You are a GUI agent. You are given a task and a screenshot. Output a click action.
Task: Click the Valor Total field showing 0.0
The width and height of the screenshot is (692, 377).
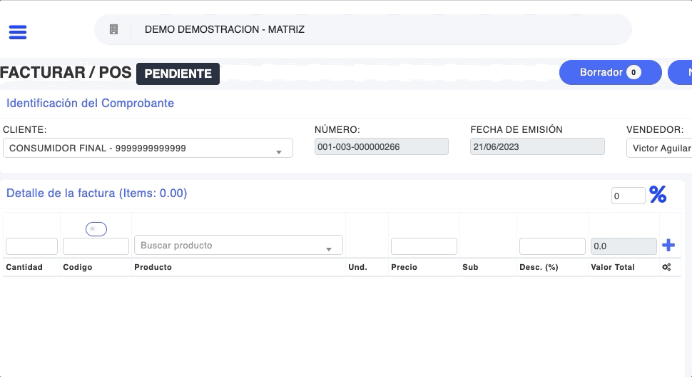point(624,246)
